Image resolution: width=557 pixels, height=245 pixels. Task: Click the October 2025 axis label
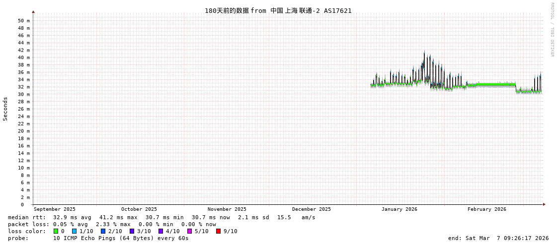point(139,209)
